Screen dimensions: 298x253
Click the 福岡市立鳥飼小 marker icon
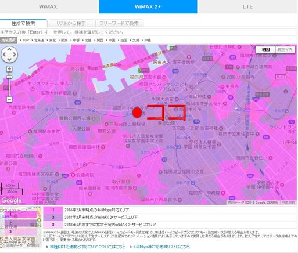(41, 156)
